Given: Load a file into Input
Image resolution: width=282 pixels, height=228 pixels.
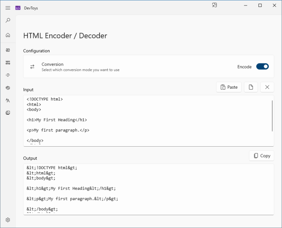Looking at the screenshot, I should point(251,87).
